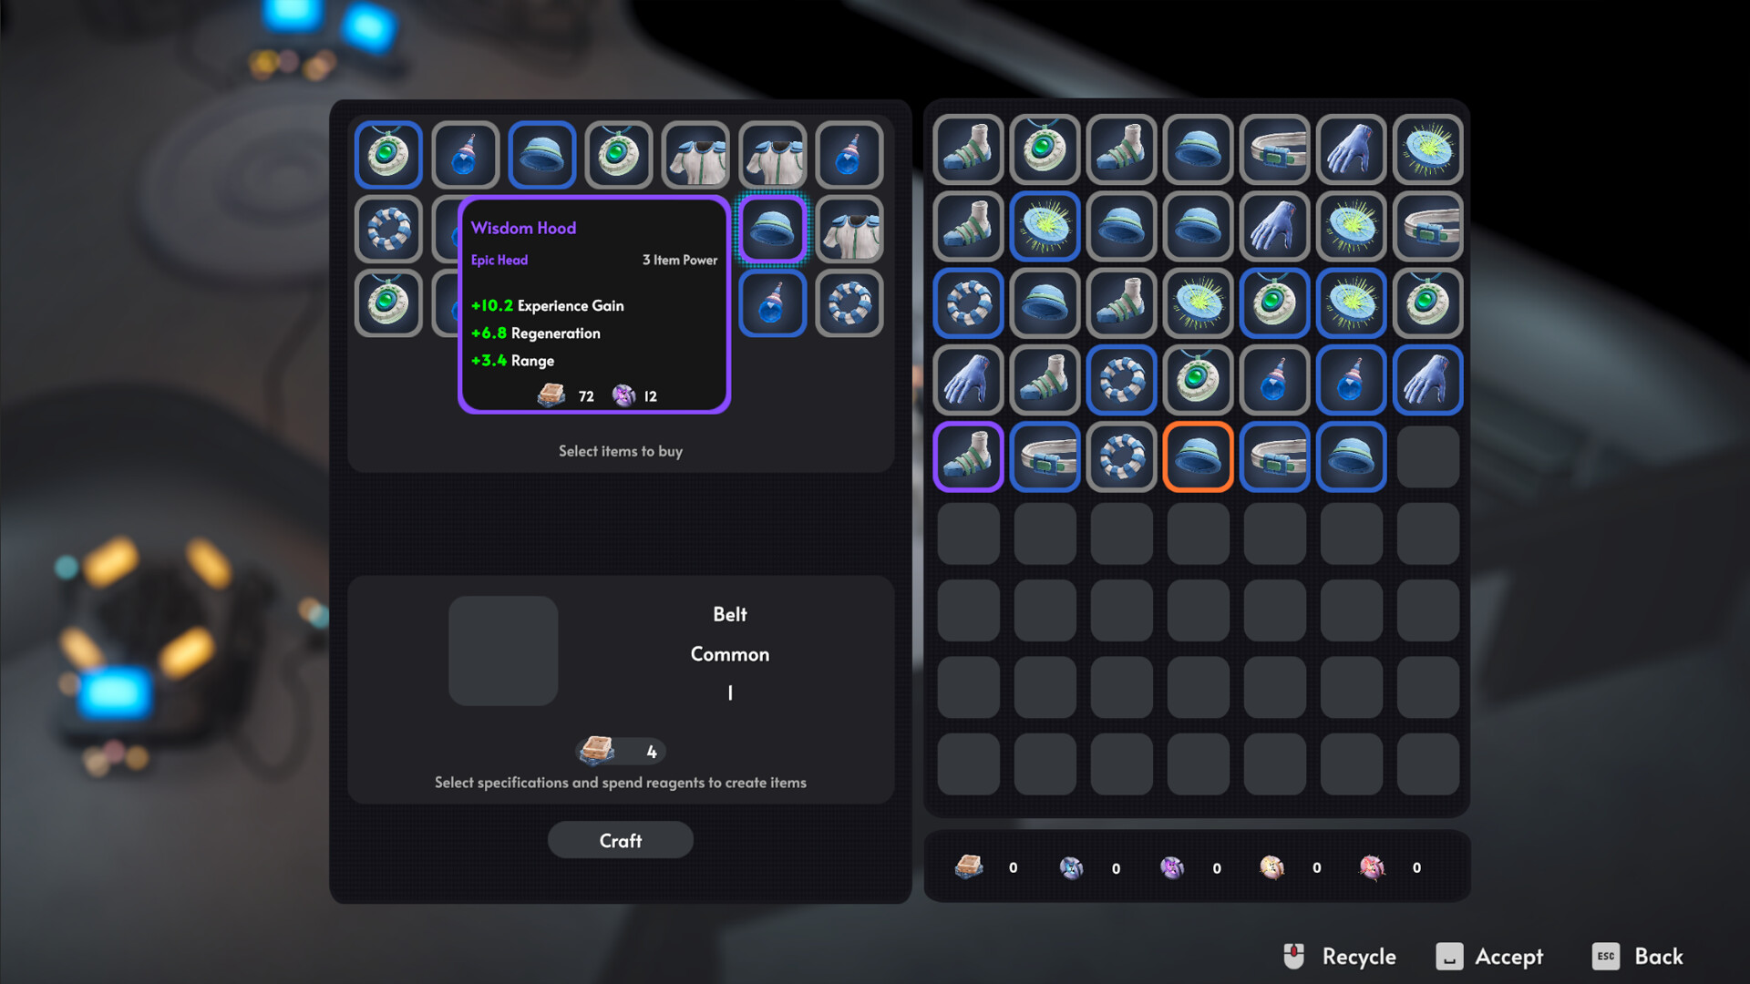Image resolution: width=1750 pixels, height=984 pixels.
Task: Choose the blue-bordered potion in the shop grid
Action: tap(772, 303)
